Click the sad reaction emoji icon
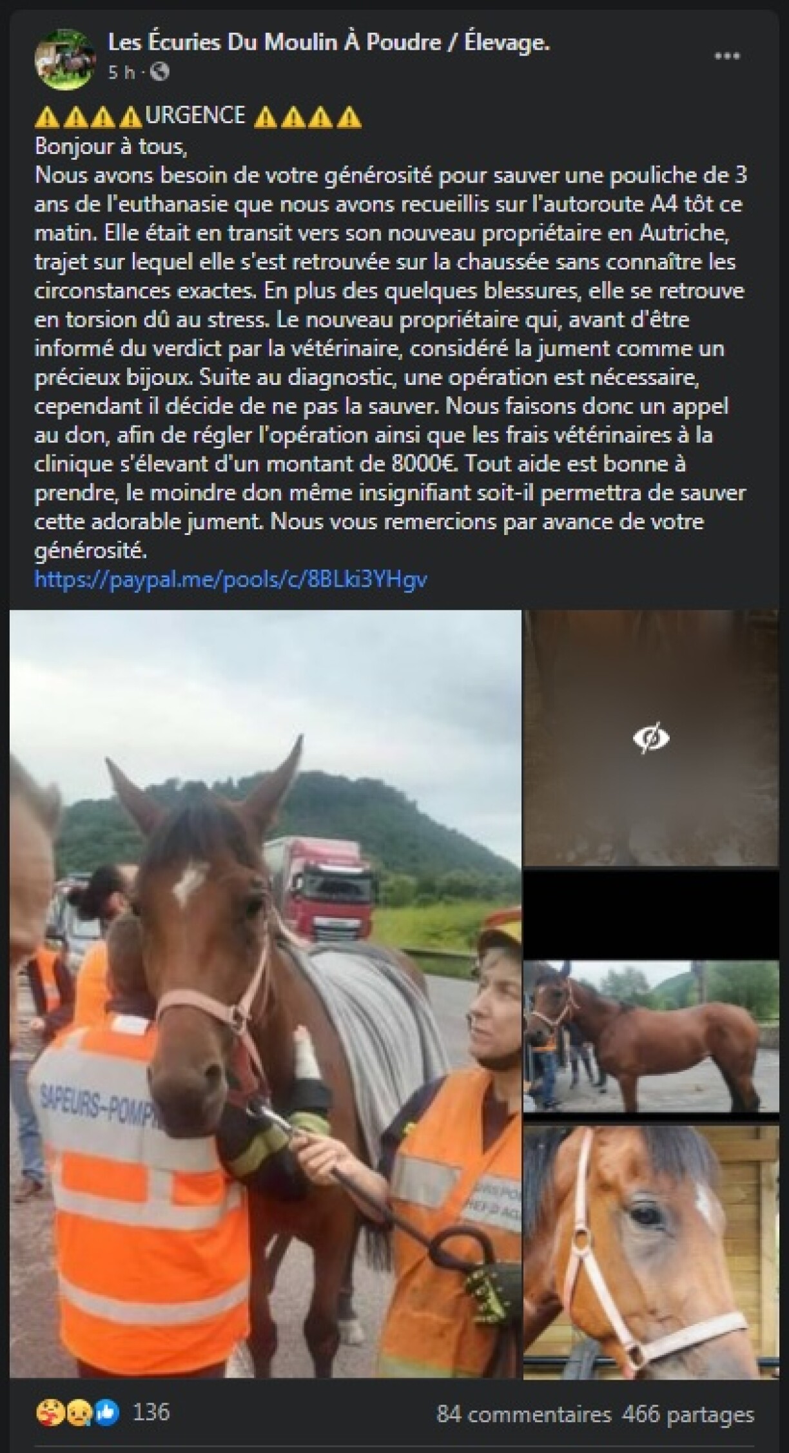 pos(77,1414)
